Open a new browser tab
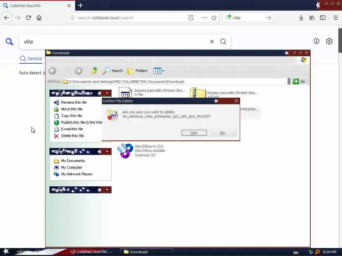Screen dimensions: 342x256 (80, 5)
